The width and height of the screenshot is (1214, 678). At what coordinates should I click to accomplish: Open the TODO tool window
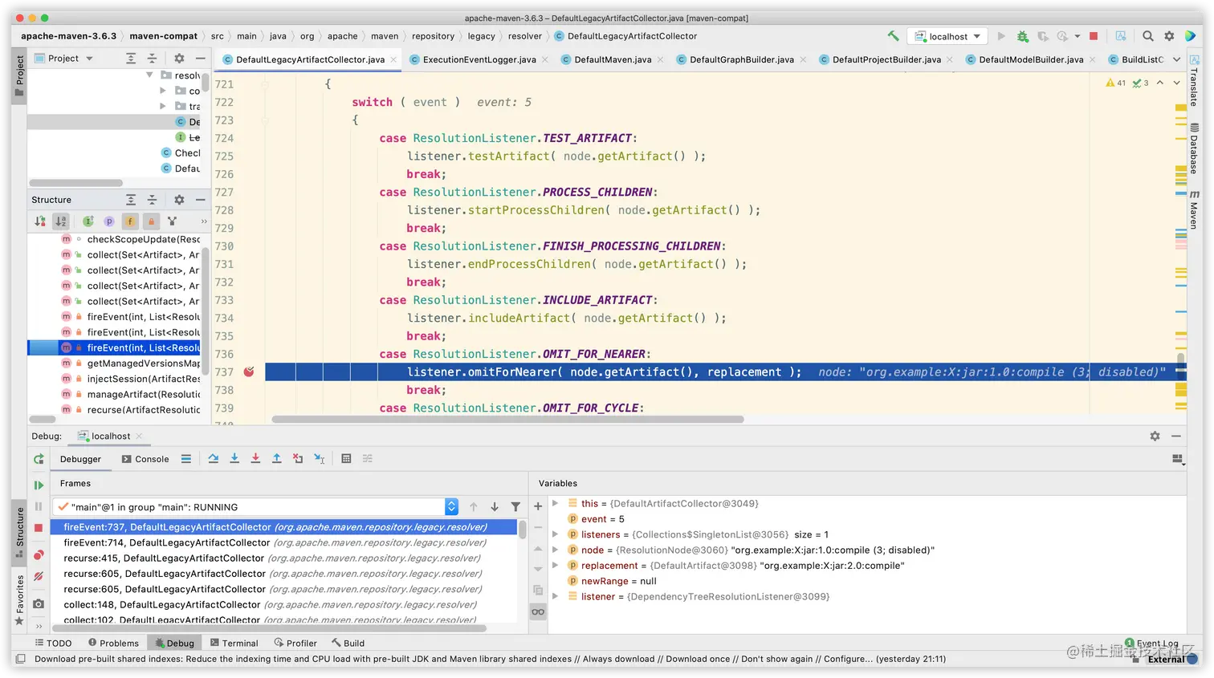click(53, 643)
